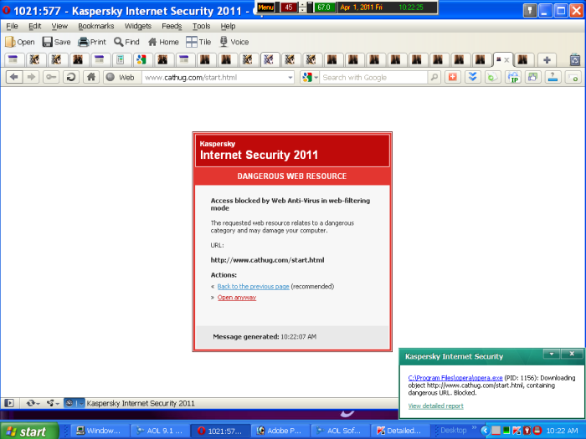Open the View menu
The image size is (586, 439).
point(59,26)
